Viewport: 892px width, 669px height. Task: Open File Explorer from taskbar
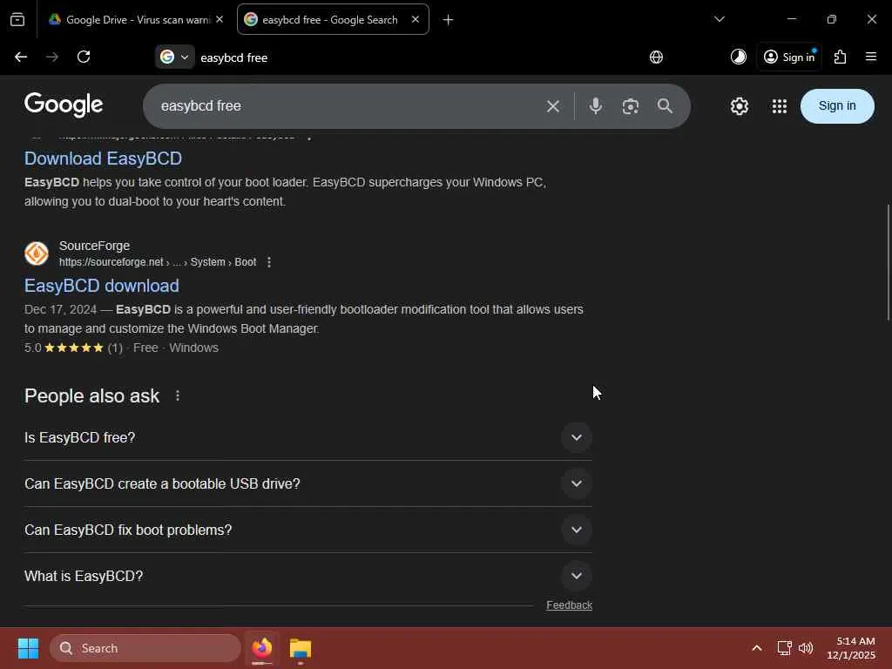tap(301, 648)
